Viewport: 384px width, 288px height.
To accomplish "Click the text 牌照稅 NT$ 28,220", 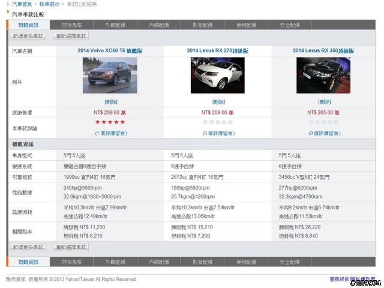I will 299,227.
